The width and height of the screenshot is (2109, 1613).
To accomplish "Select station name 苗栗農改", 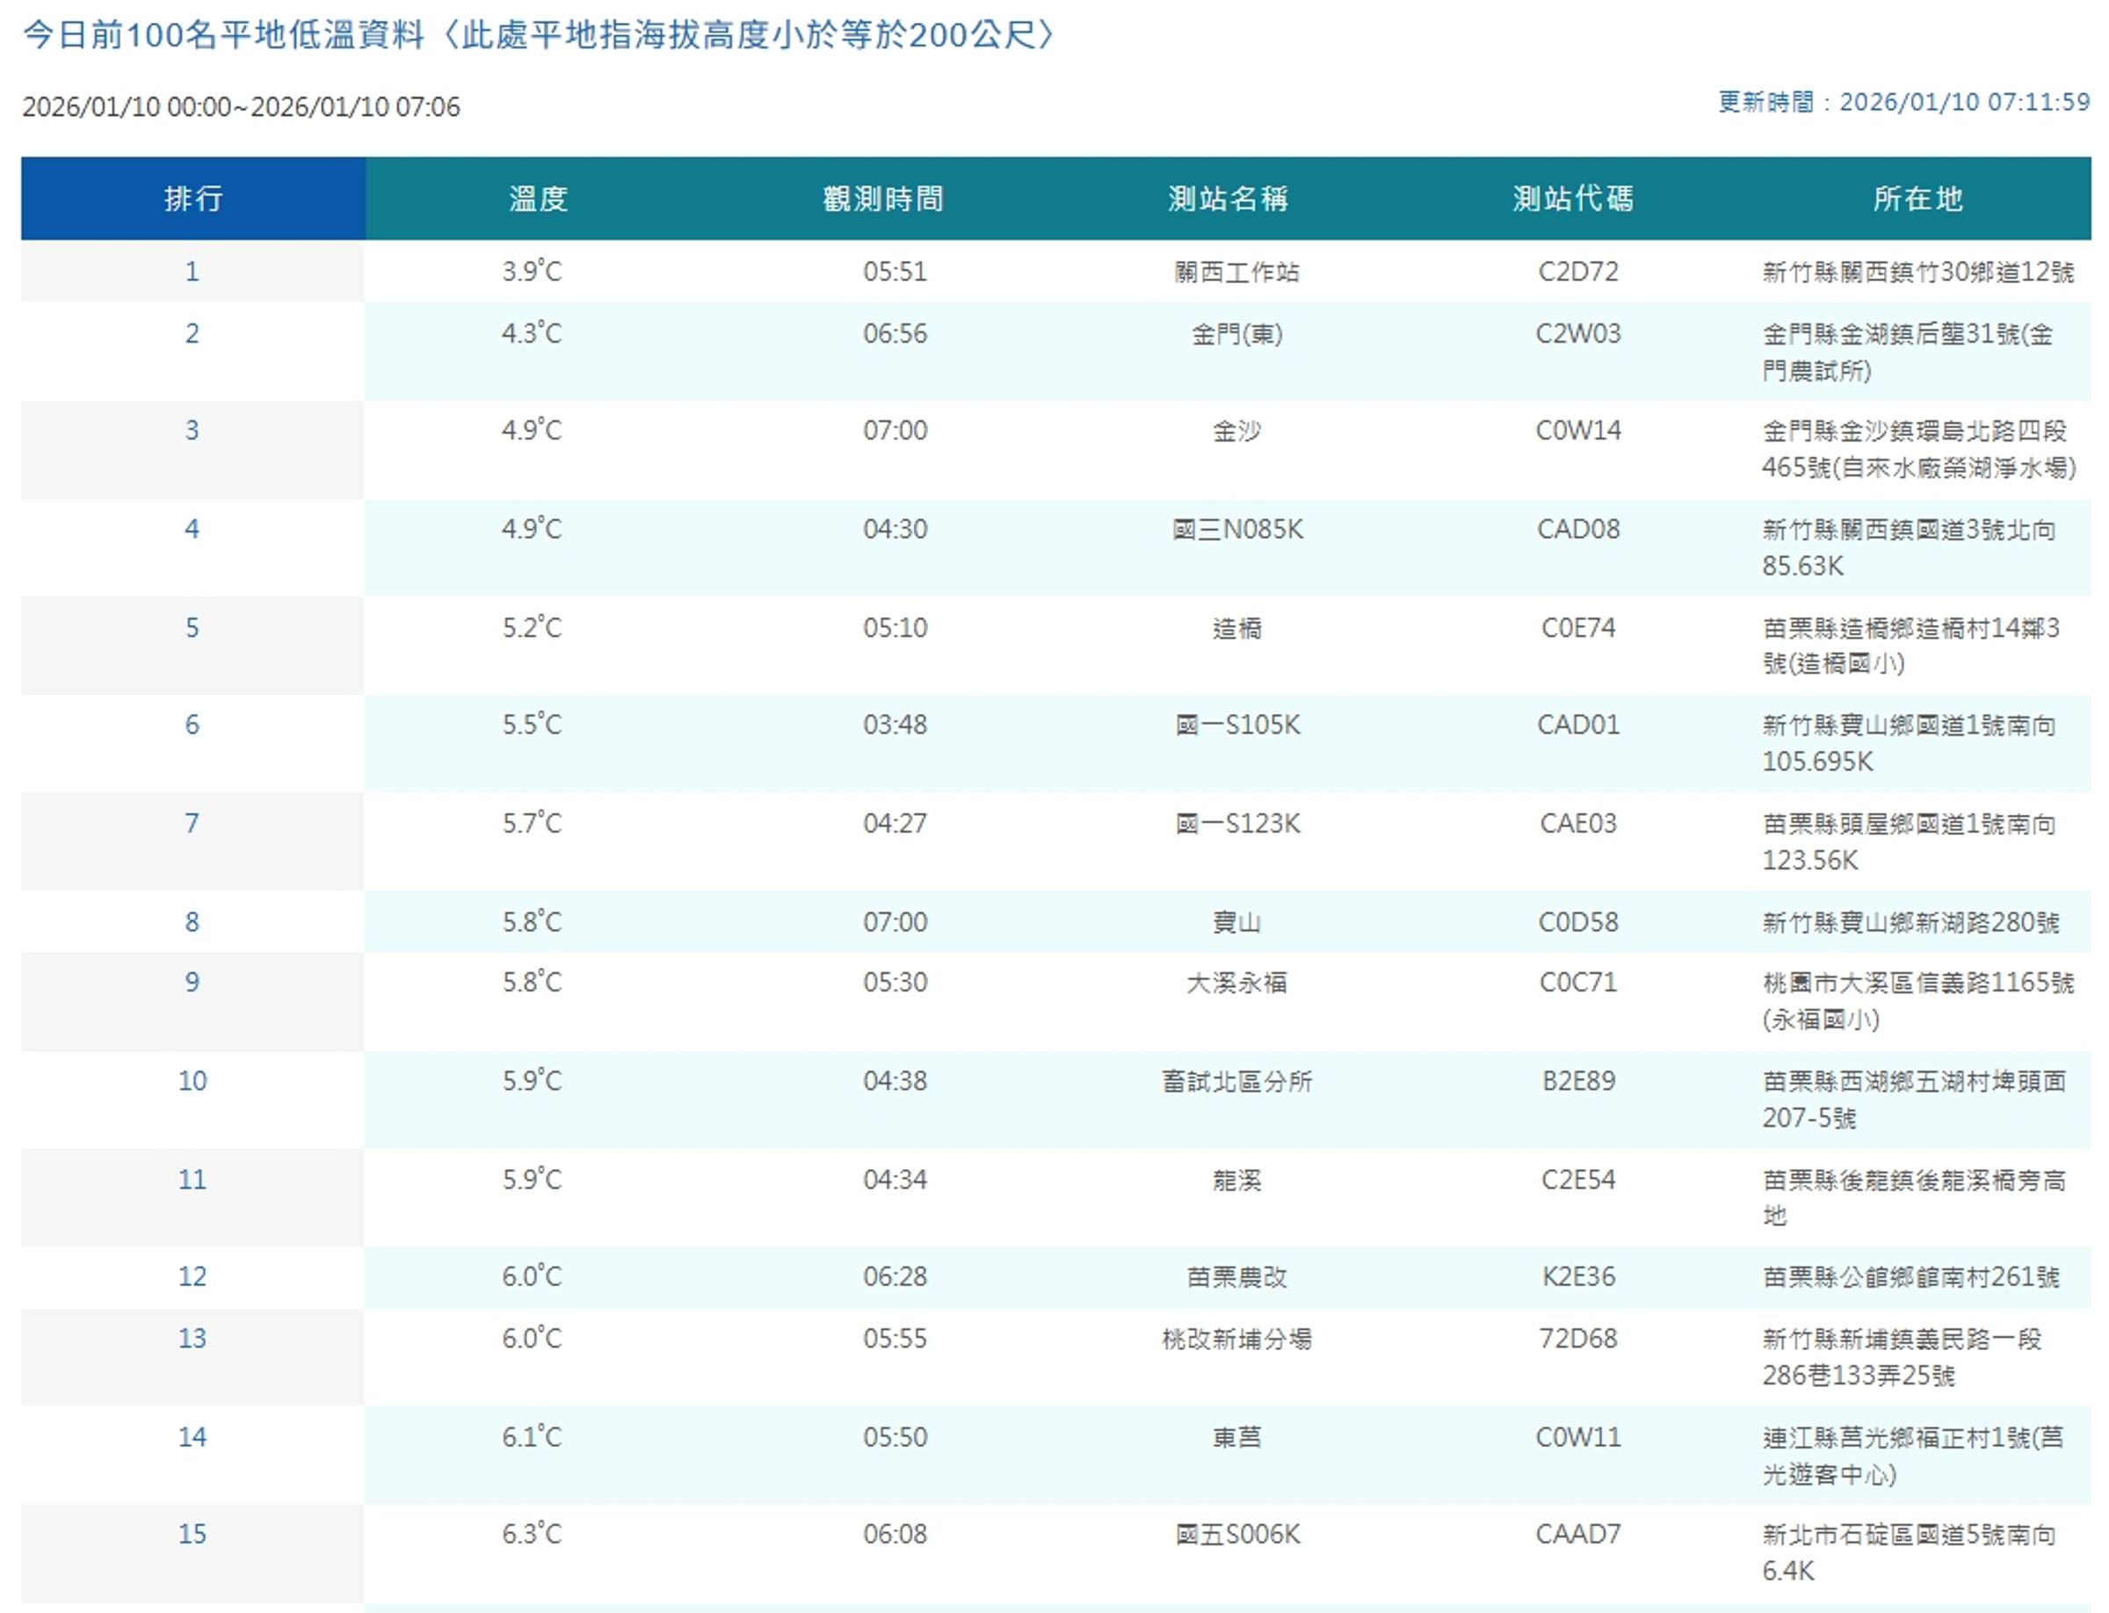I will 1236,1278.
